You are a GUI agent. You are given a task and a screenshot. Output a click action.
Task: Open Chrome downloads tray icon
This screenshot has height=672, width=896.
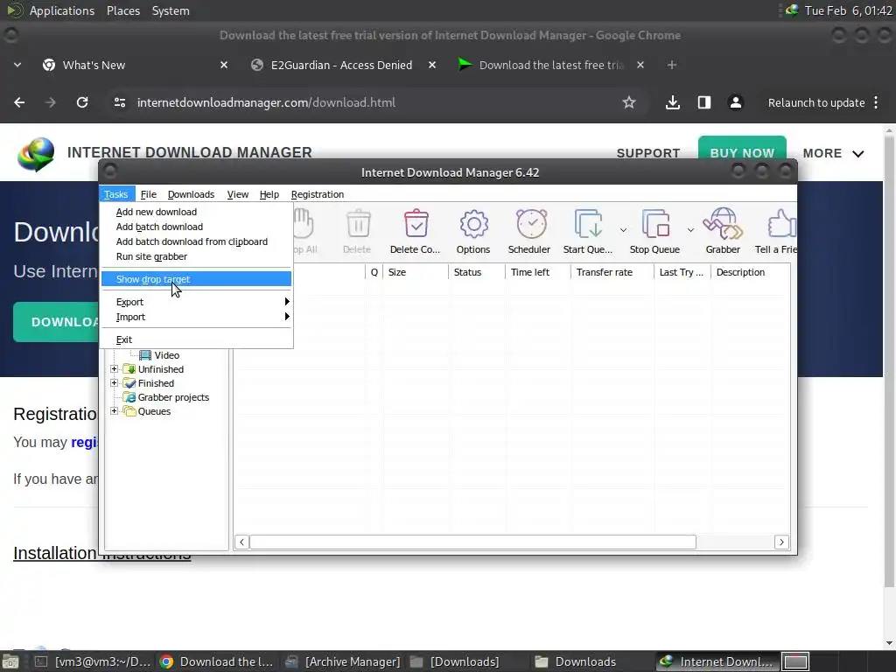(x=673, y=102)
